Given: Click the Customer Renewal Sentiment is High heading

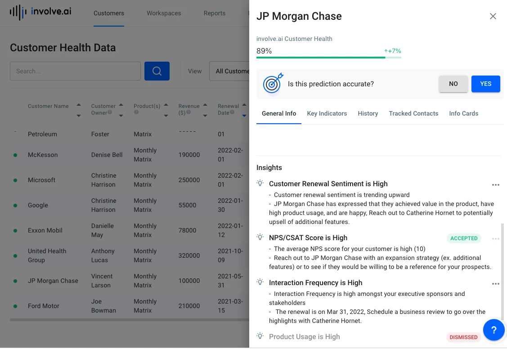Looking at the screenshot, I should tap(328, 184).
